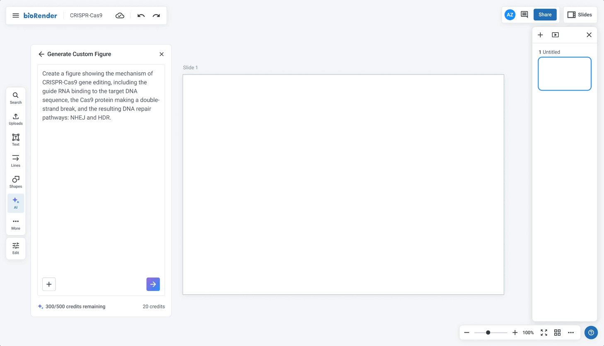Screen dimensions: 604x346
Task: Open the Search panel in sidebar
Action: [x=16, y=98]
